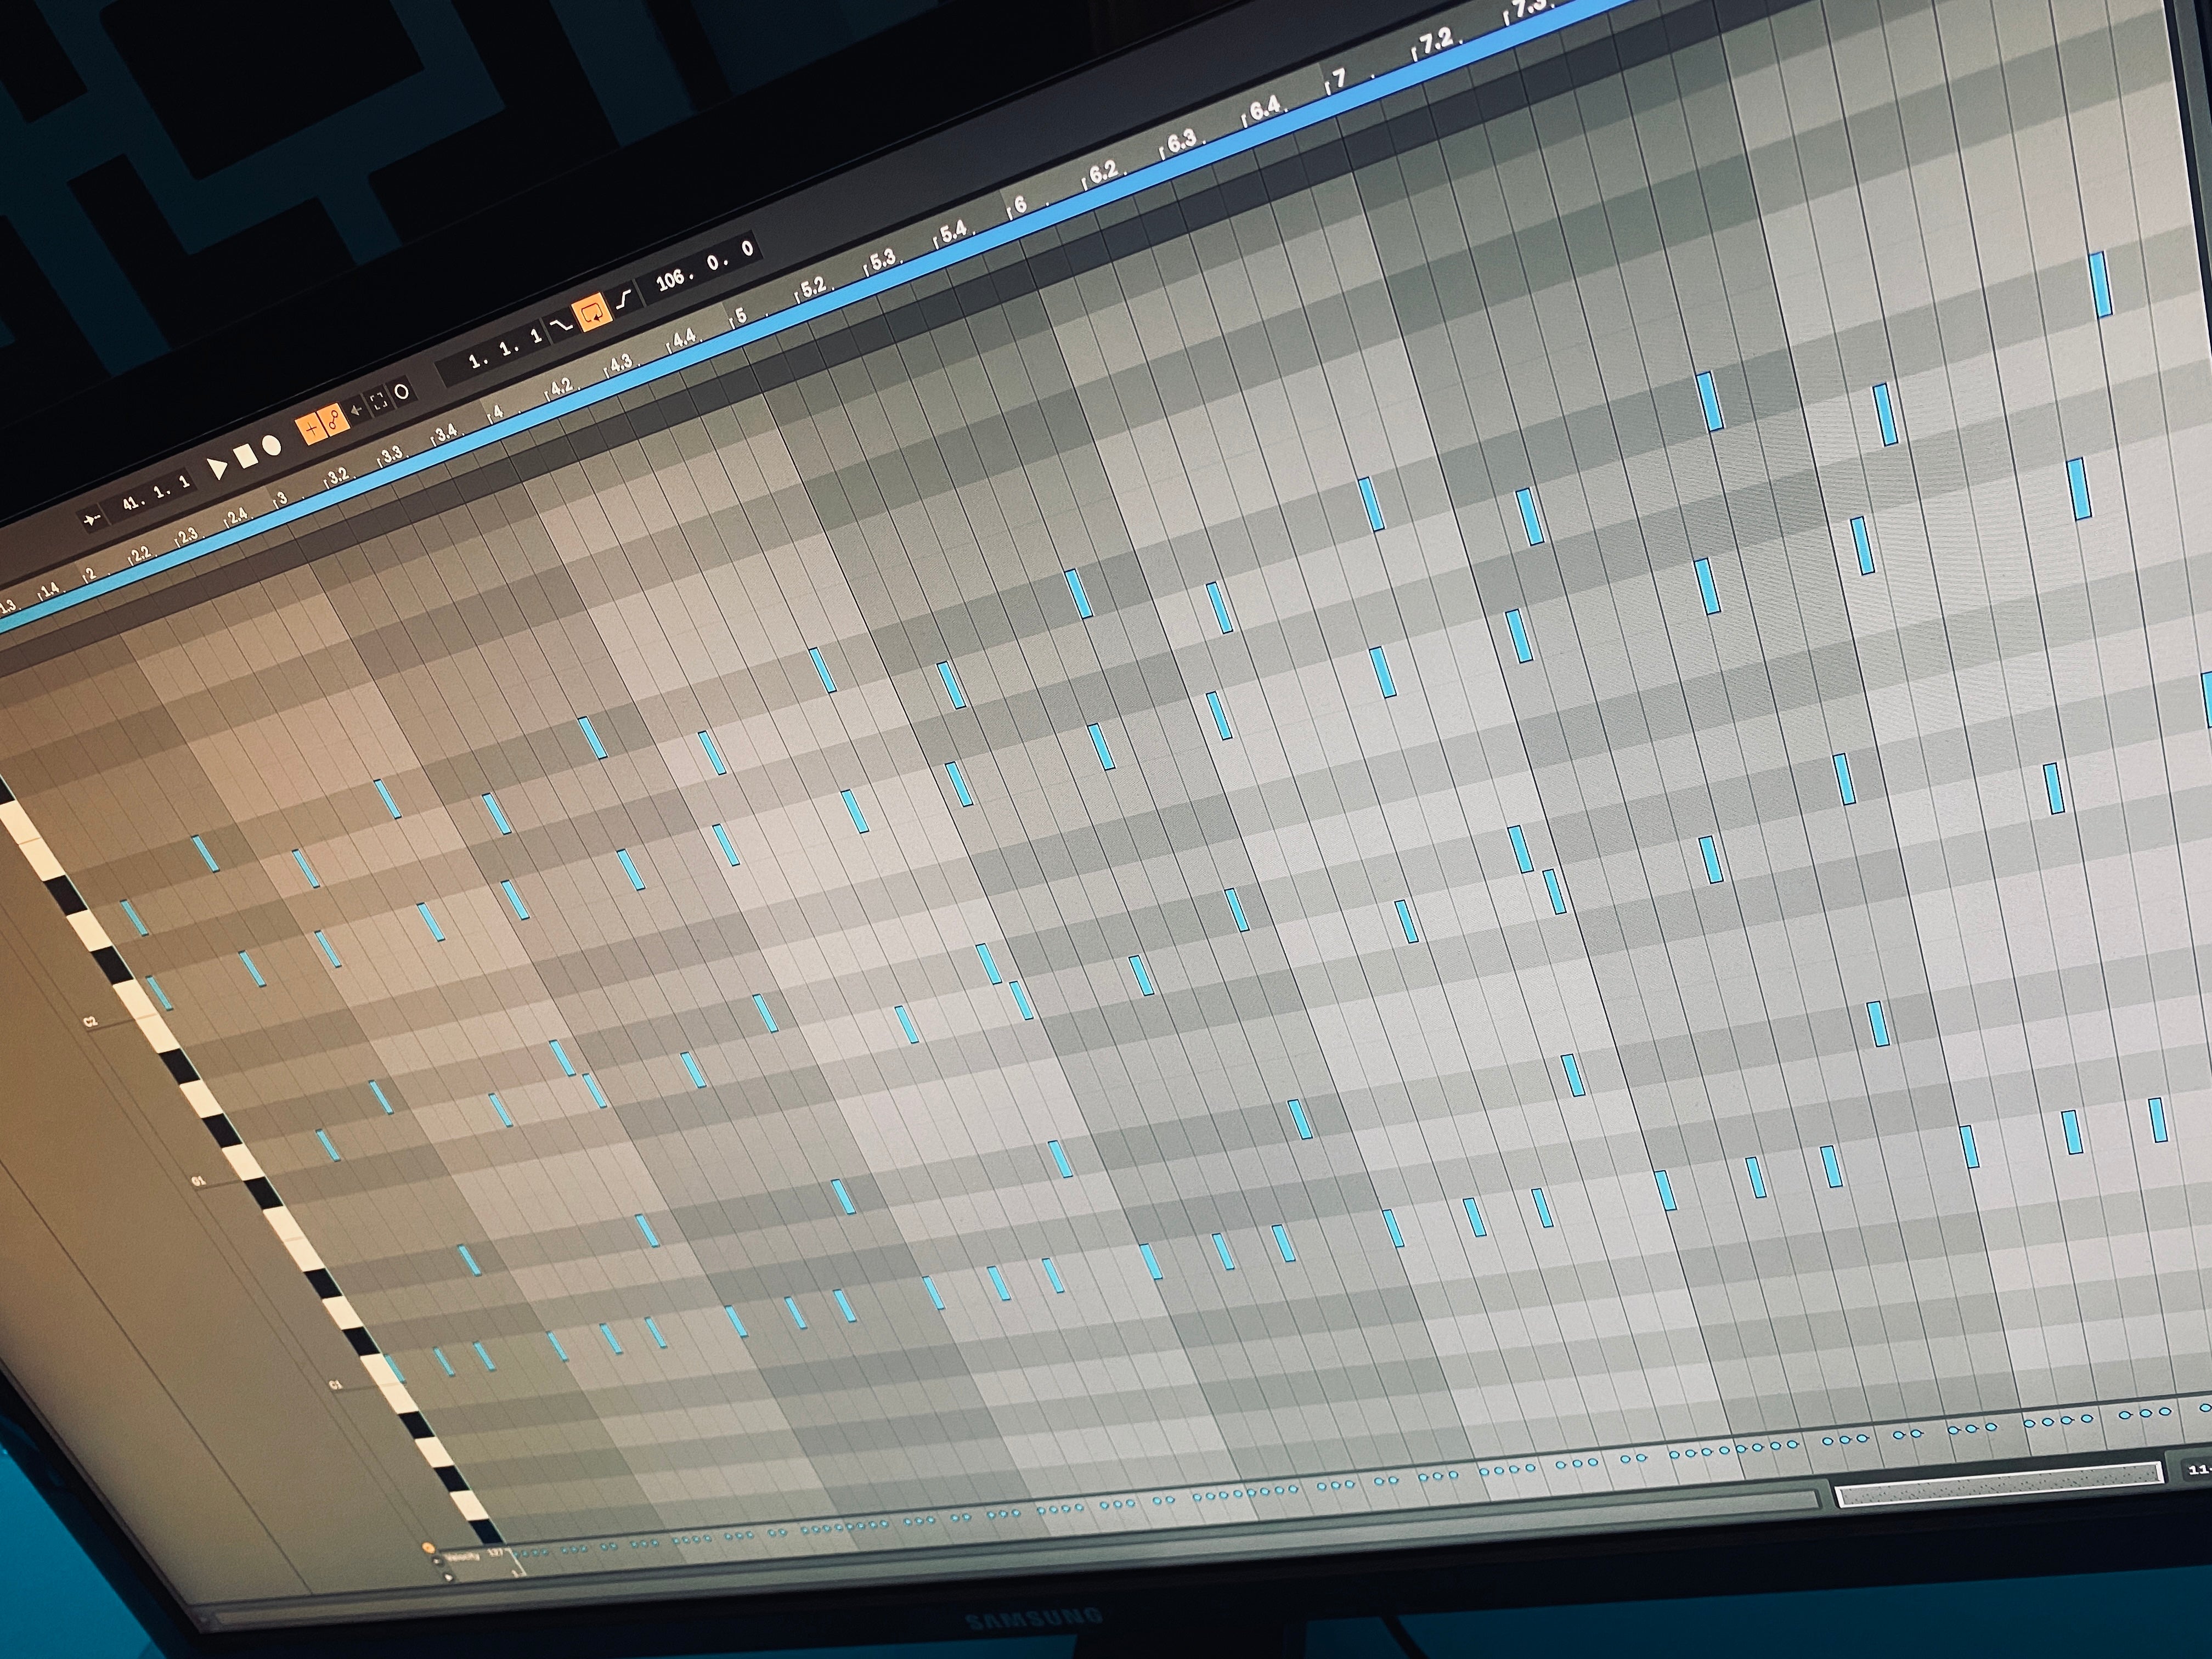Click the Session Record hollow circle button

click(x=402, y=392)
